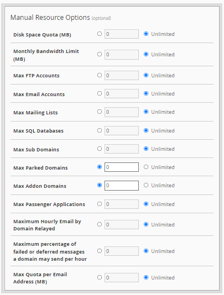Click the 'Max Sub Domains' label
The image size is (224, 295).
point(36,150)
